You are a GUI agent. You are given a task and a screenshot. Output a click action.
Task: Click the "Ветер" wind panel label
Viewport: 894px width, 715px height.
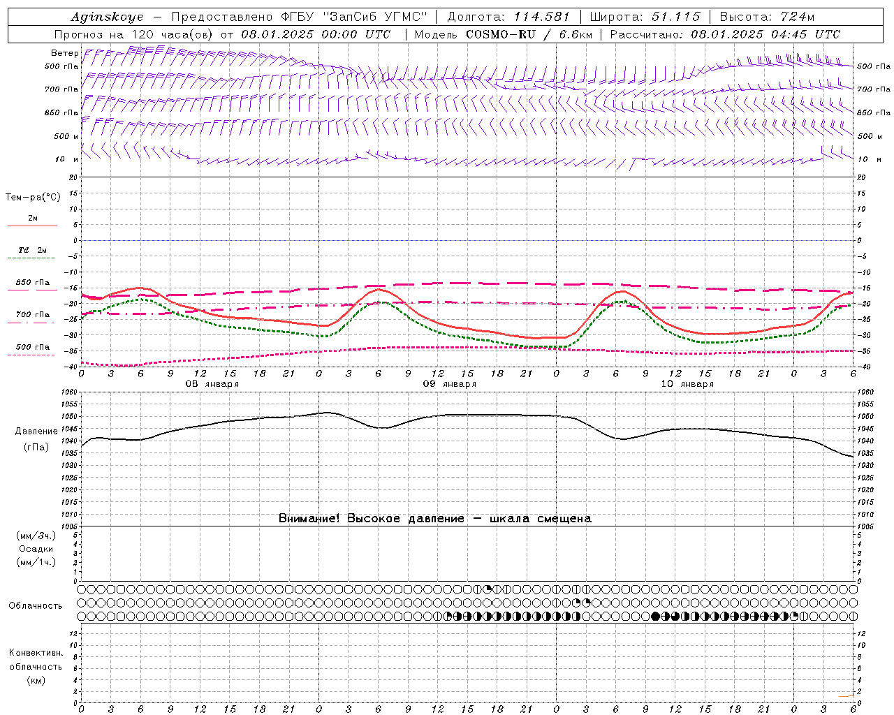tap(65, 53)
